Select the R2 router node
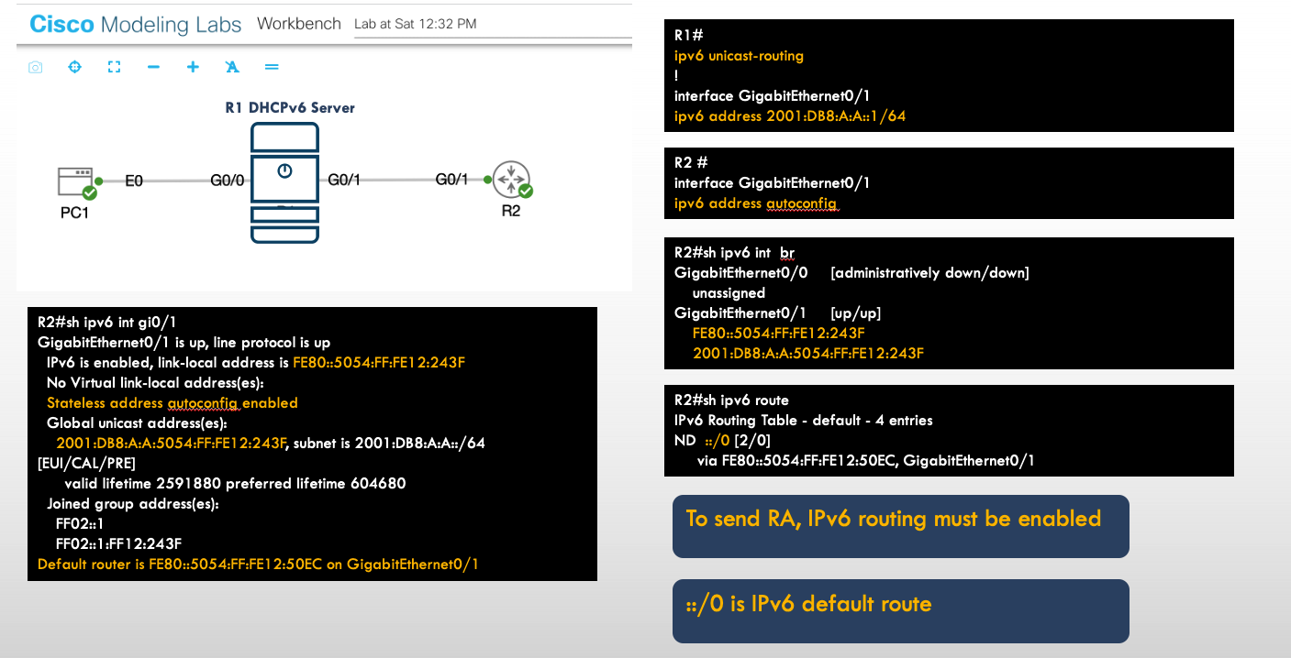This screenshot has height=658, width=1291. tap(513, 180)
